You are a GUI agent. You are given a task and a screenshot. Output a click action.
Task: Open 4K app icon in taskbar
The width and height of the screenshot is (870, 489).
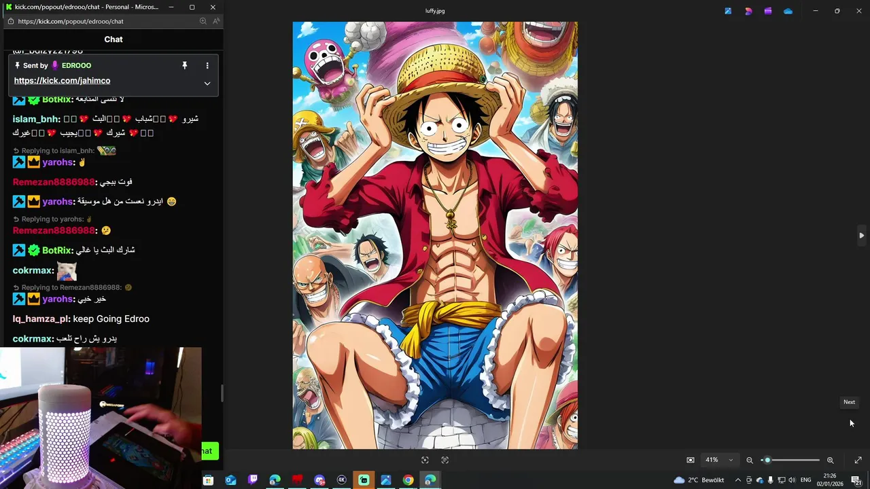point(342,480)
